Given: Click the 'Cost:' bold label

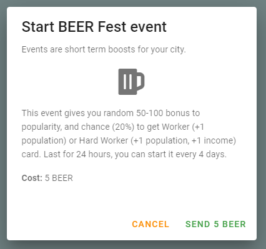Looking at the screenshot, I should pyautogui.click(x=32, y=178).
